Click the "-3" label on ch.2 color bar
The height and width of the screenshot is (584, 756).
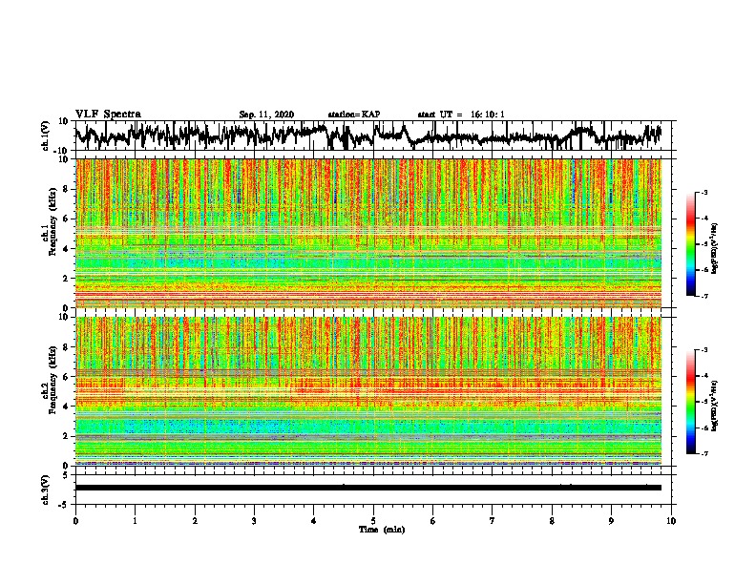pyautogui.click(x=704, y=350)
